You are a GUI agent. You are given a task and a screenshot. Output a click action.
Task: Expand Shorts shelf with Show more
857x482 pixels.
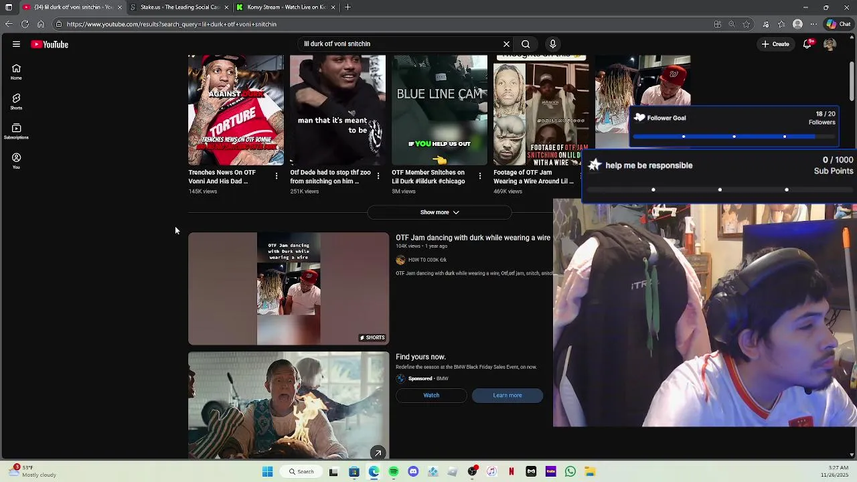click(439, 212)
